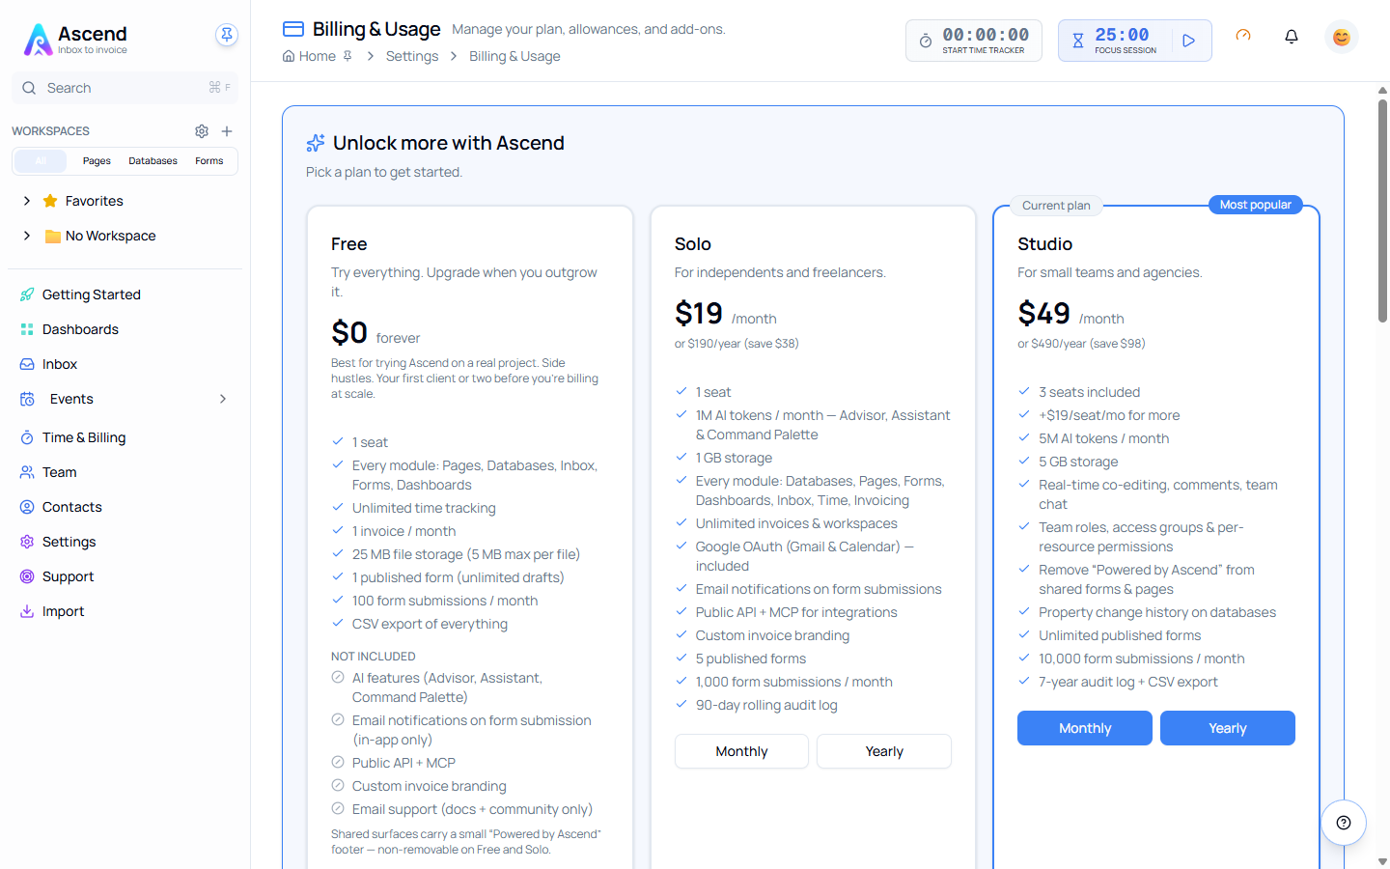The image size is (1390, 869).
Task: Expand the Events submenu chevron
Action: [x=223, y=399]
